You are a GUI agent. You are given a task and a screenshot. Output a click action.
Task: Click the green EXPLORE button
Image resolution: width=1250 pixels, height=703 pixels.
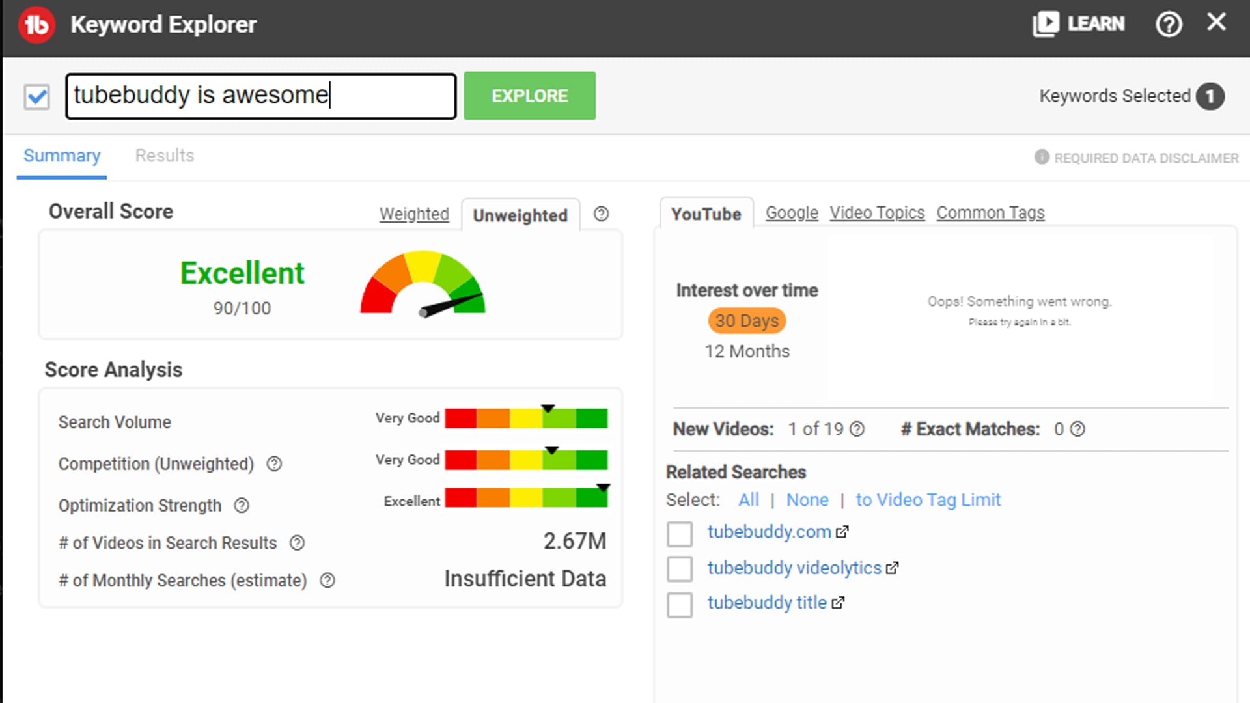point(529,96)
